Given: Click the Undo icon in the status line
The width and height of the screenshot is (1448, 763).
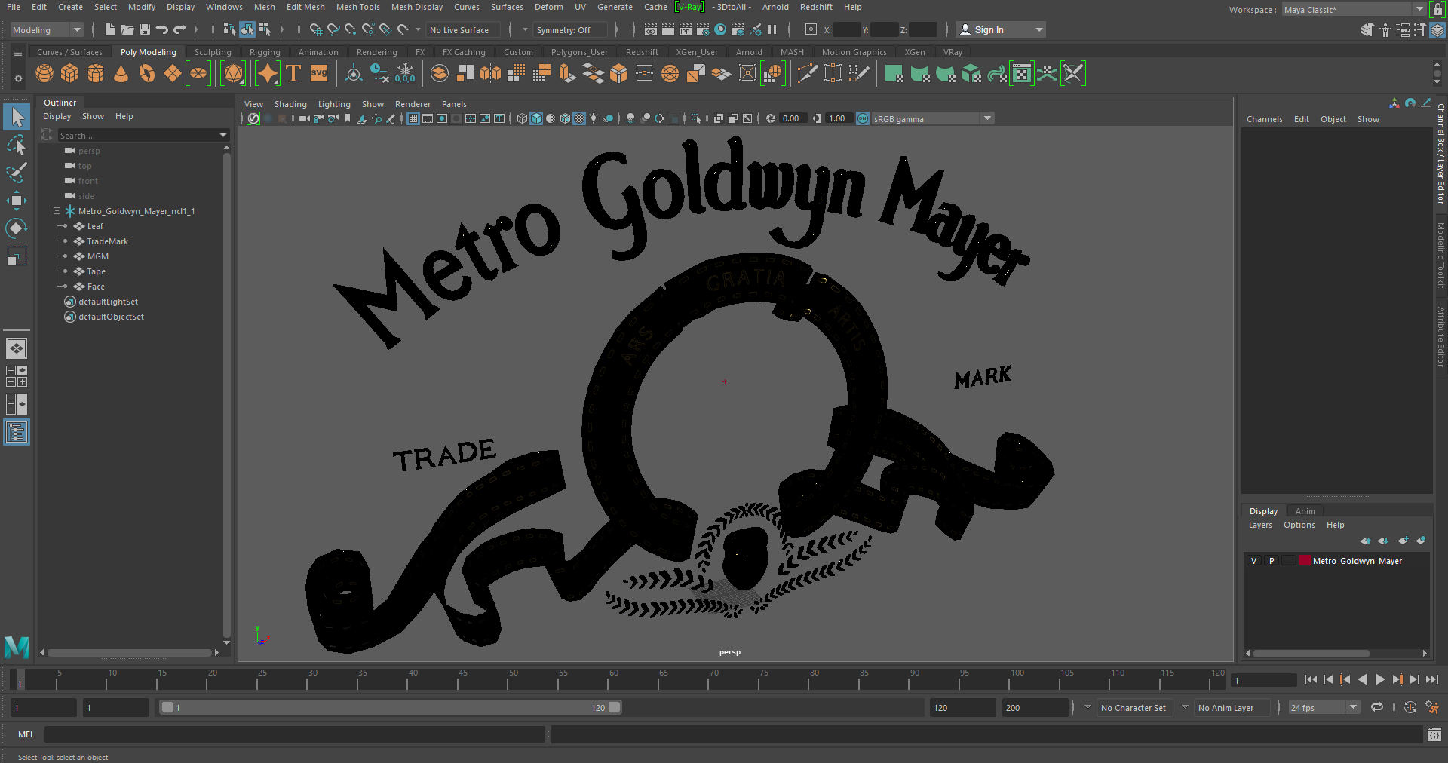Looking at the screenshot, I should click(x=162, y=29).
